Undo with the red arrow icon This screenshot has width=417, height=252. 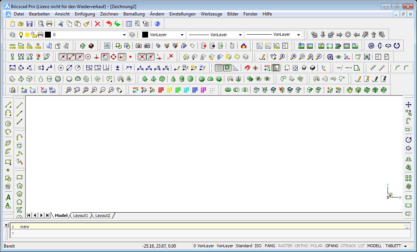[109, 24]
